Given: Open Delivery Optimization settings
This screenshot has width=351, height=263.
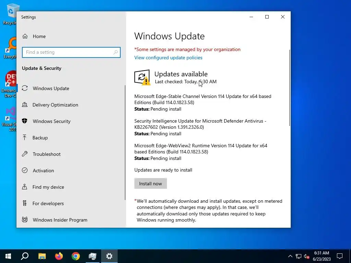Looking at the screenshot, I should [55, 105].
